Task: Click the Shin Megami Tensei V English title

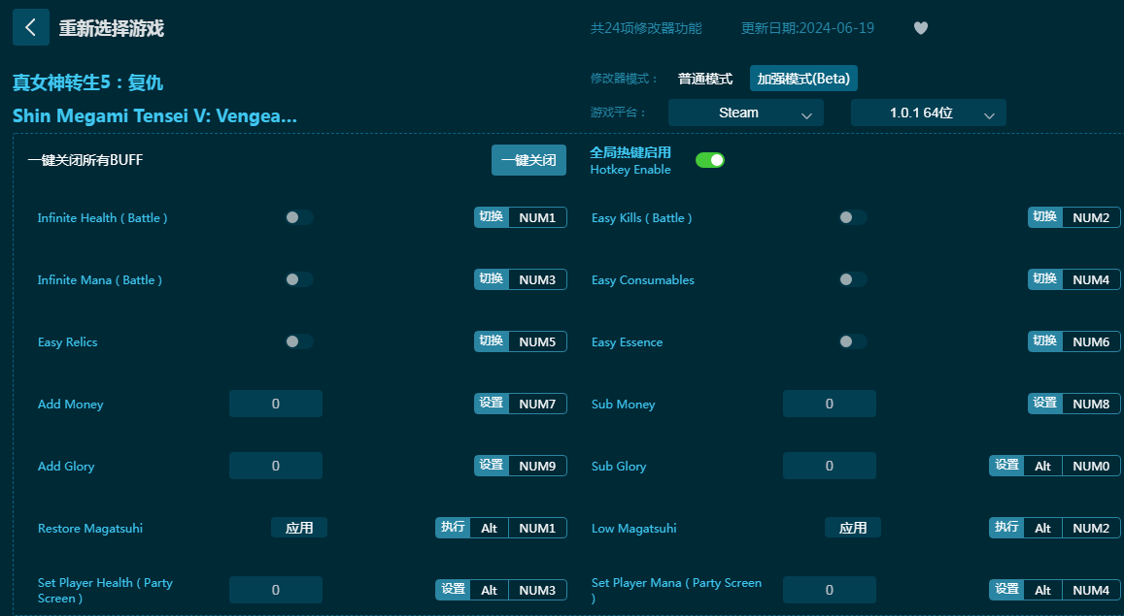Action: click(x=154, y=115)
